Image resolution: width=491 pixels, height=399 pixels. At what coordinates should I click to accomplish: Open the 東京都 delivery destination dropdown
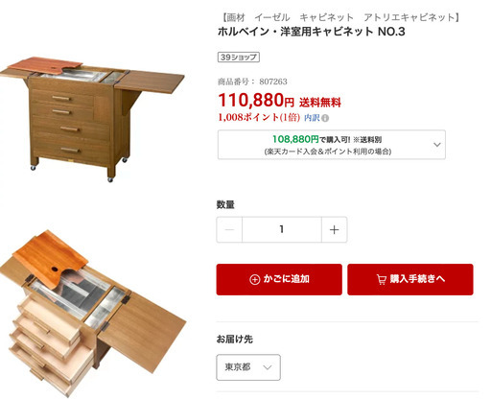(x=248, y=367)
